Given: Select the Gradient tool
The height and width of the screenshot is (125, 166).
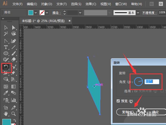Looking at the screenshot, I should pos(14,87).
